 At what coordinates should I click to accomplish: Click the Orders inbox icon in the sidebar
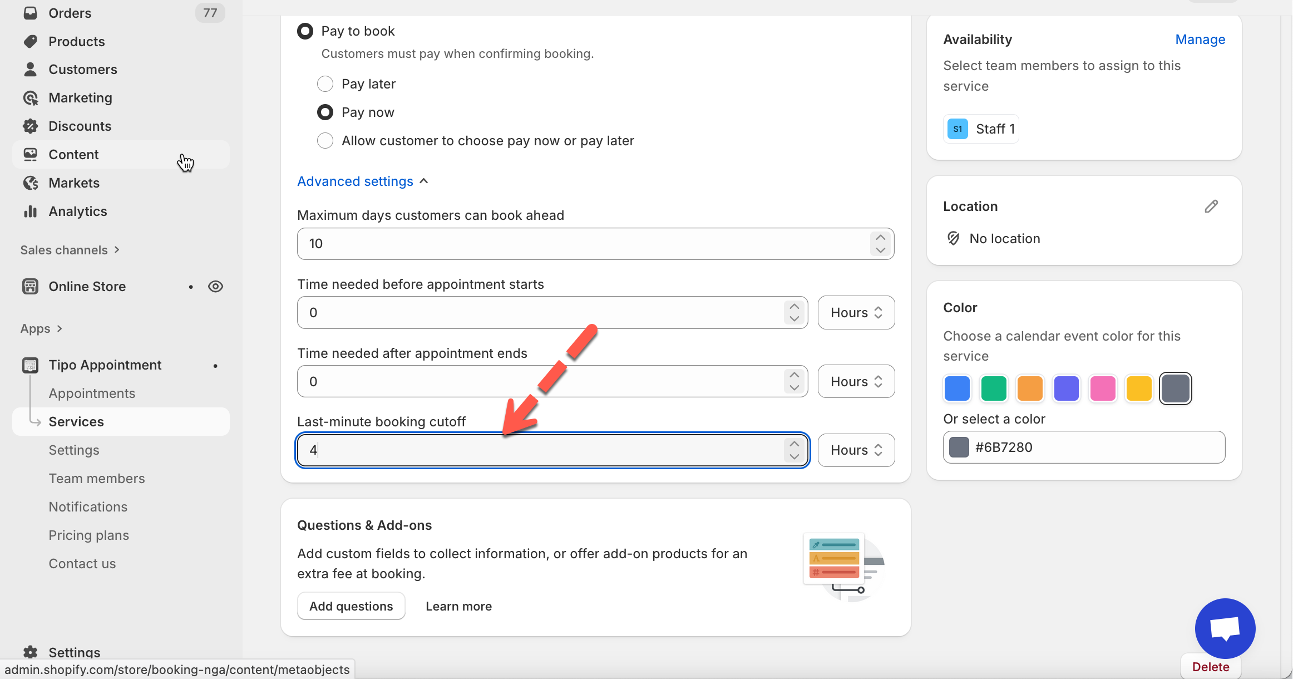click(x=31, y=13)
